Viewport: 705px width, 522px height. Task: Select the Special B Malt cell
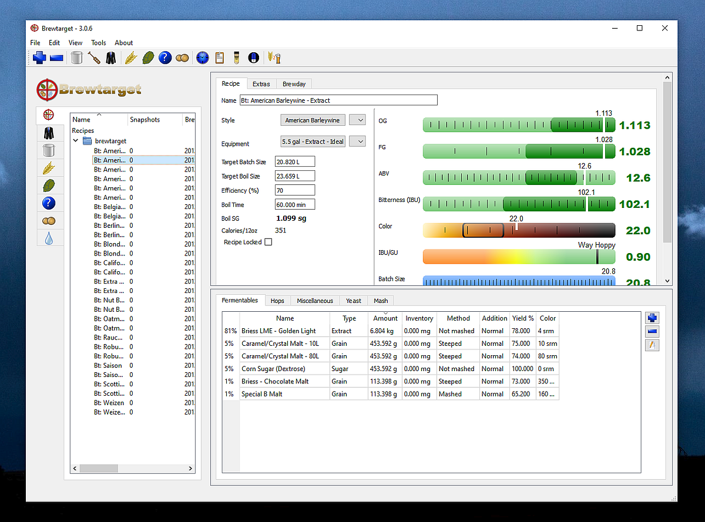pos(284,394)
